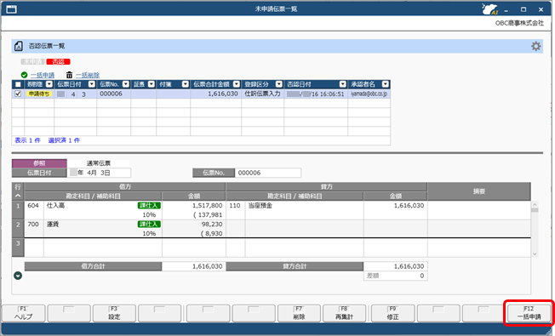
Task: Select row number 1 in the journal grid
Action: click(x=18, y=210)
